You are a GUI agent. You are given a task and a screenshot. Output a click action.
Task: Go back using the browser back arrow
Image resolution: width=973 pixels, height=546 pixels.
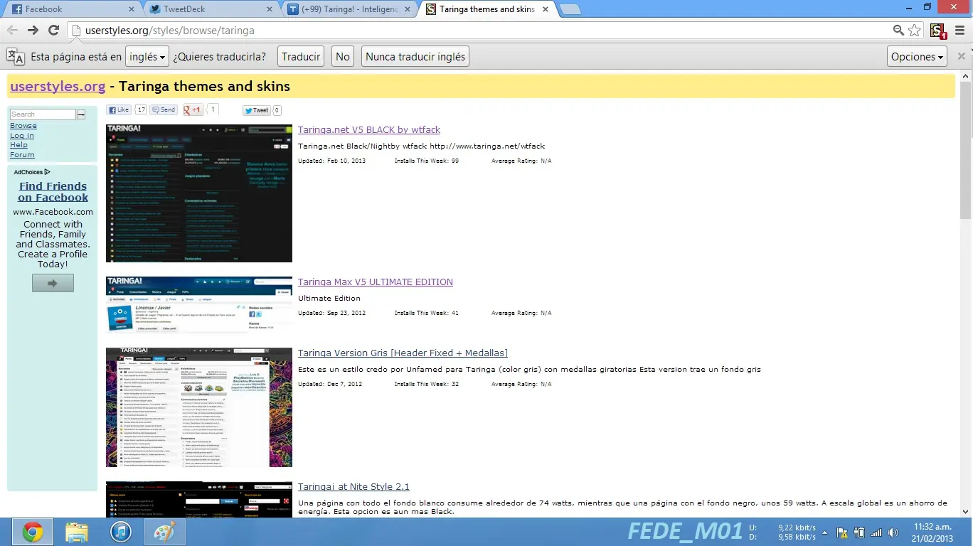[13, 30]
